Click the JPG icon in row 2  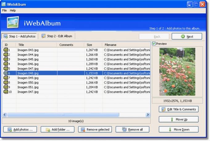tap(6, 55)
